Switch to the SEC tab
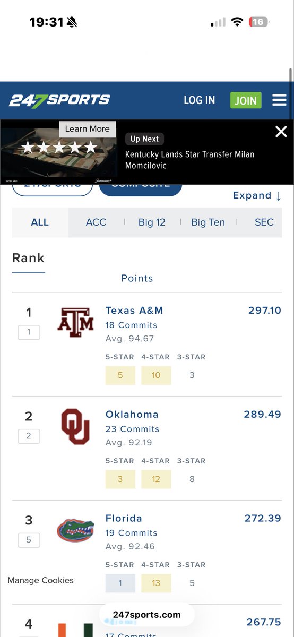Image resolution: width=294 pixels, height=637 pixels. pyautogui.click(x=264, y=222)
